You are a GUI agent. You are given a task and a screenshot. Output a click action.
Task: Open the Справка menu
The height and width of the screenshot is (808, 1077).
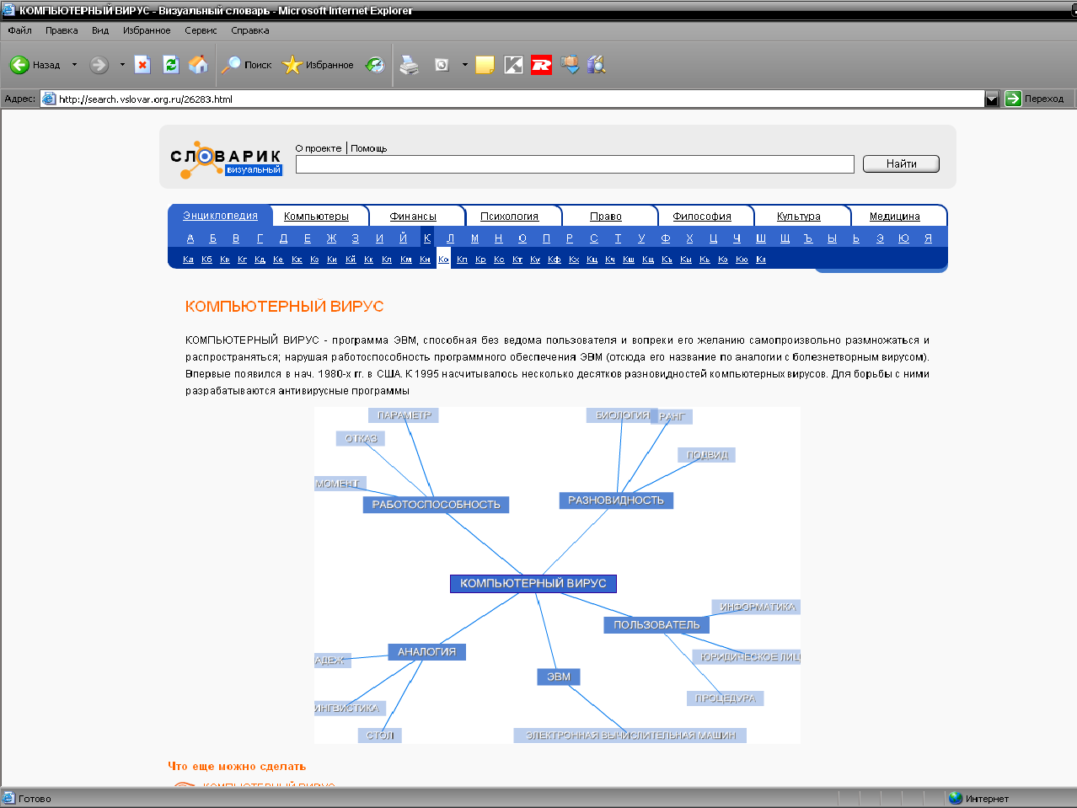click(x=250, y=30)
